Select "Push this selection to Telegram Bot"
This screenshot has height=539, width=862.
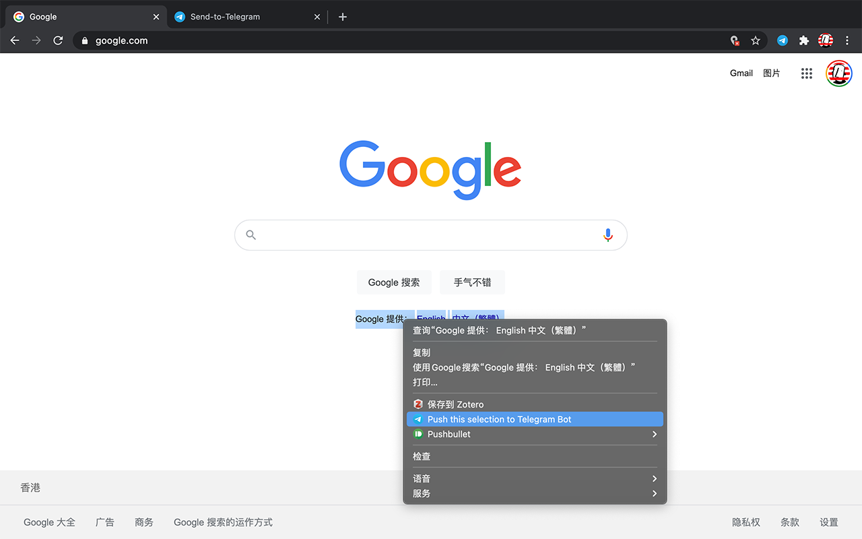pyautogui.click(x=535, y=419)
